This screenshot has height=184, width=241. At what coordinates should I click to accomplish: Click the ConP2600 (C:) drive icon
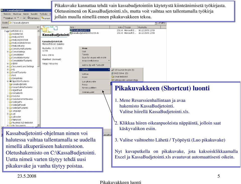[8, 31]
